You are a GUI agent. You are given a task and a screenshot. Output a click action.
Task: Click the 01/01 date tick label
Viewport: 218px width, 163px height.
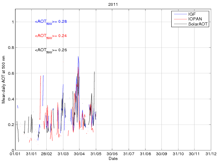(x=15, y=154)
